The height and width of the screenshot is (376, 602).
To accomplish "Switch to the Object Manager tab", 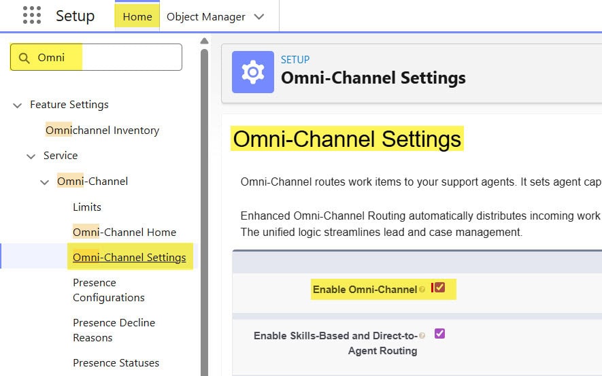I will (x=206, y=17).
